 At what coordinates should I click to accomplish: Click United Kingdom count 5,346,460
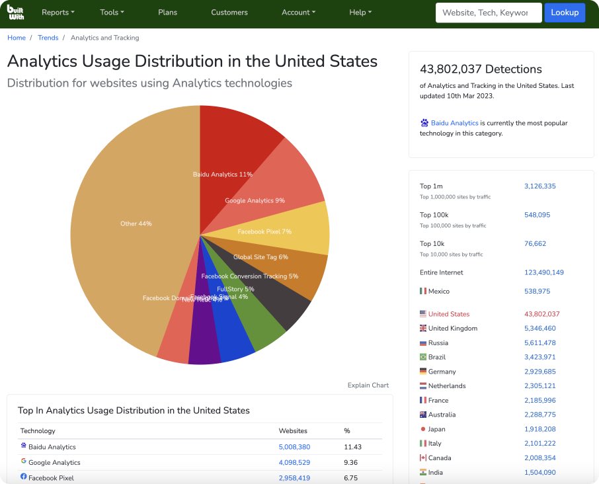(539, 328)
